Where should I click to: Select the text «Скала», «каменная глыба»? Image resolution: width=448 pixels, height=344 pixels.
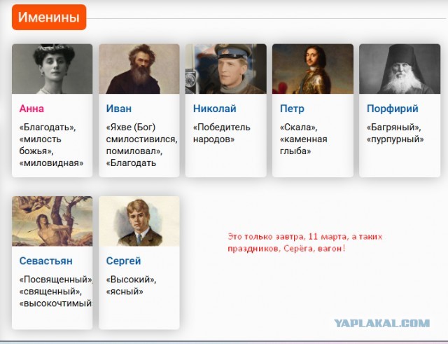[x=303, y=139]
